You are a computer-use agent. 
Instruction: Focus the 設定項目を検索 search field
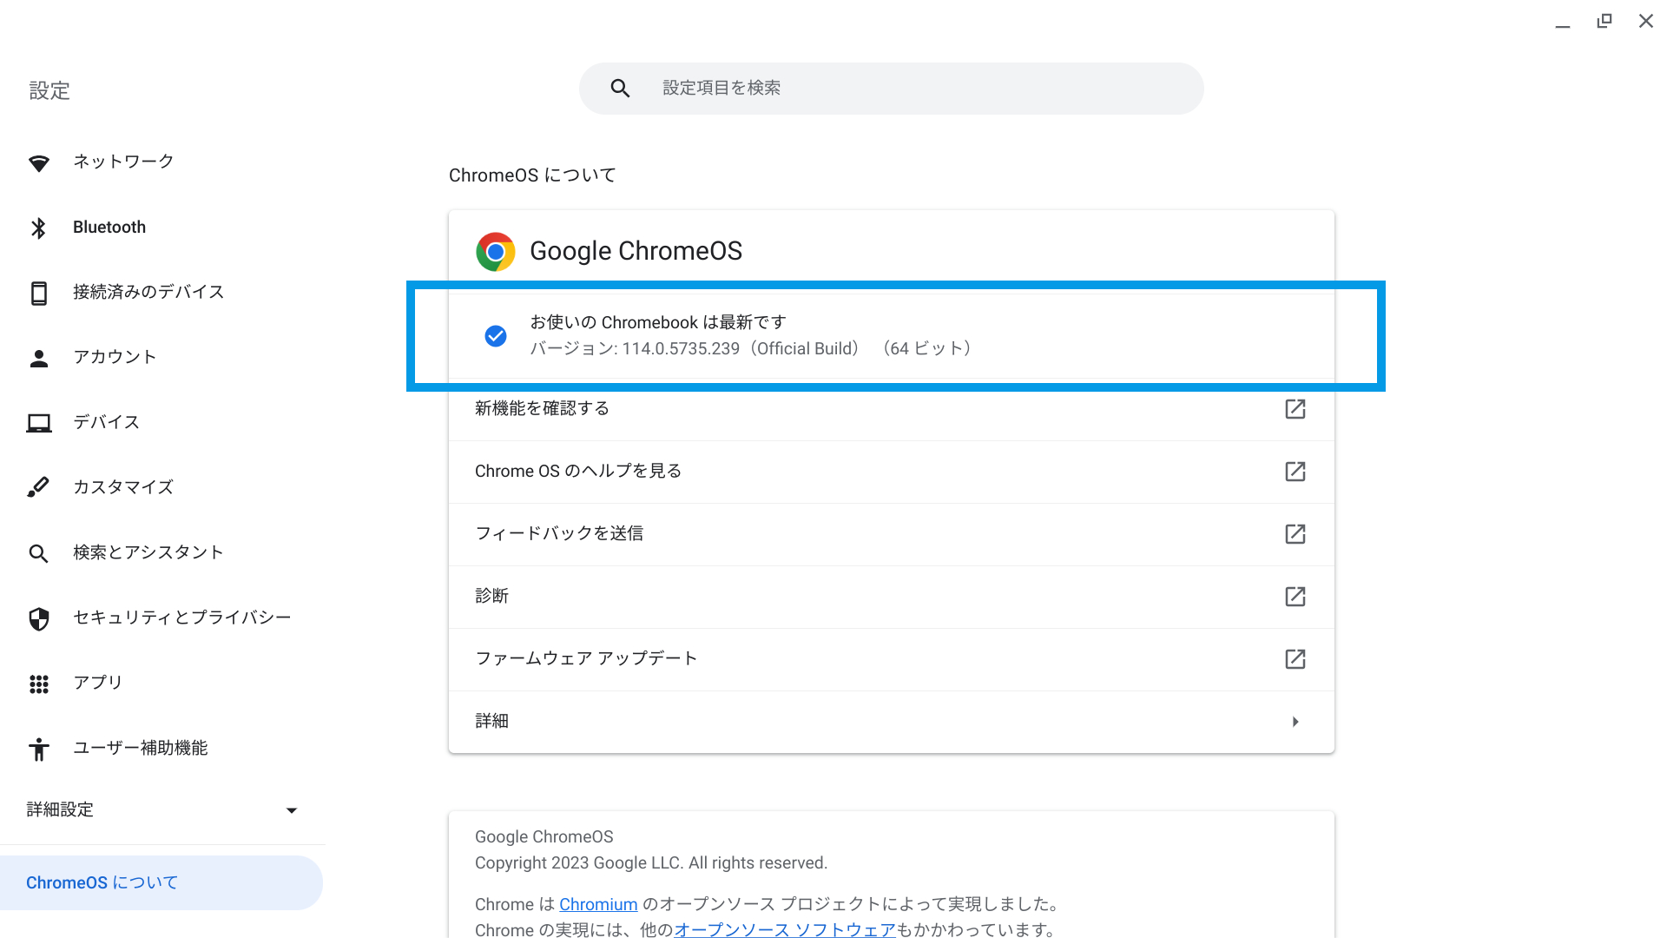coord(892,88)
